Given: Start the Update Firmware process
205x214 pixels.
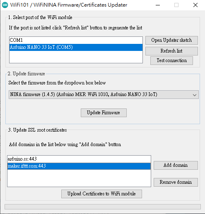Looking at the screenshot, I should coord(104,113).
